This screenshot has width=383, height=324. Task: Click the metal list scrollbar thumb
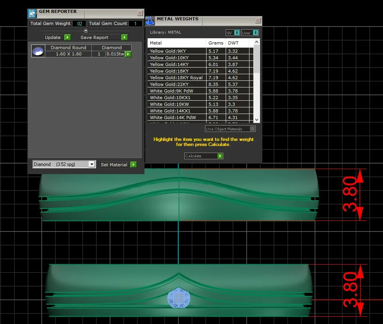point(257,59)
